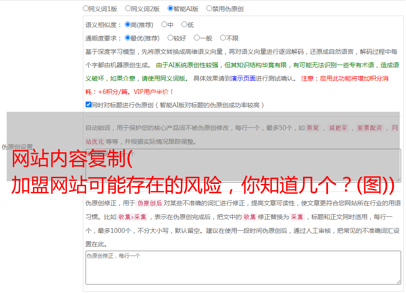Image resolution: width=406 pixels, height=293 pixels.
Task: Click the 减肥茶 example keyword
Action: tap(338, 128)
